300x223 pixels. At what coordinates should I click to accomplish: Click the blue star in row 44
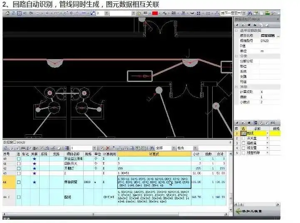click(x=34, y=182)
